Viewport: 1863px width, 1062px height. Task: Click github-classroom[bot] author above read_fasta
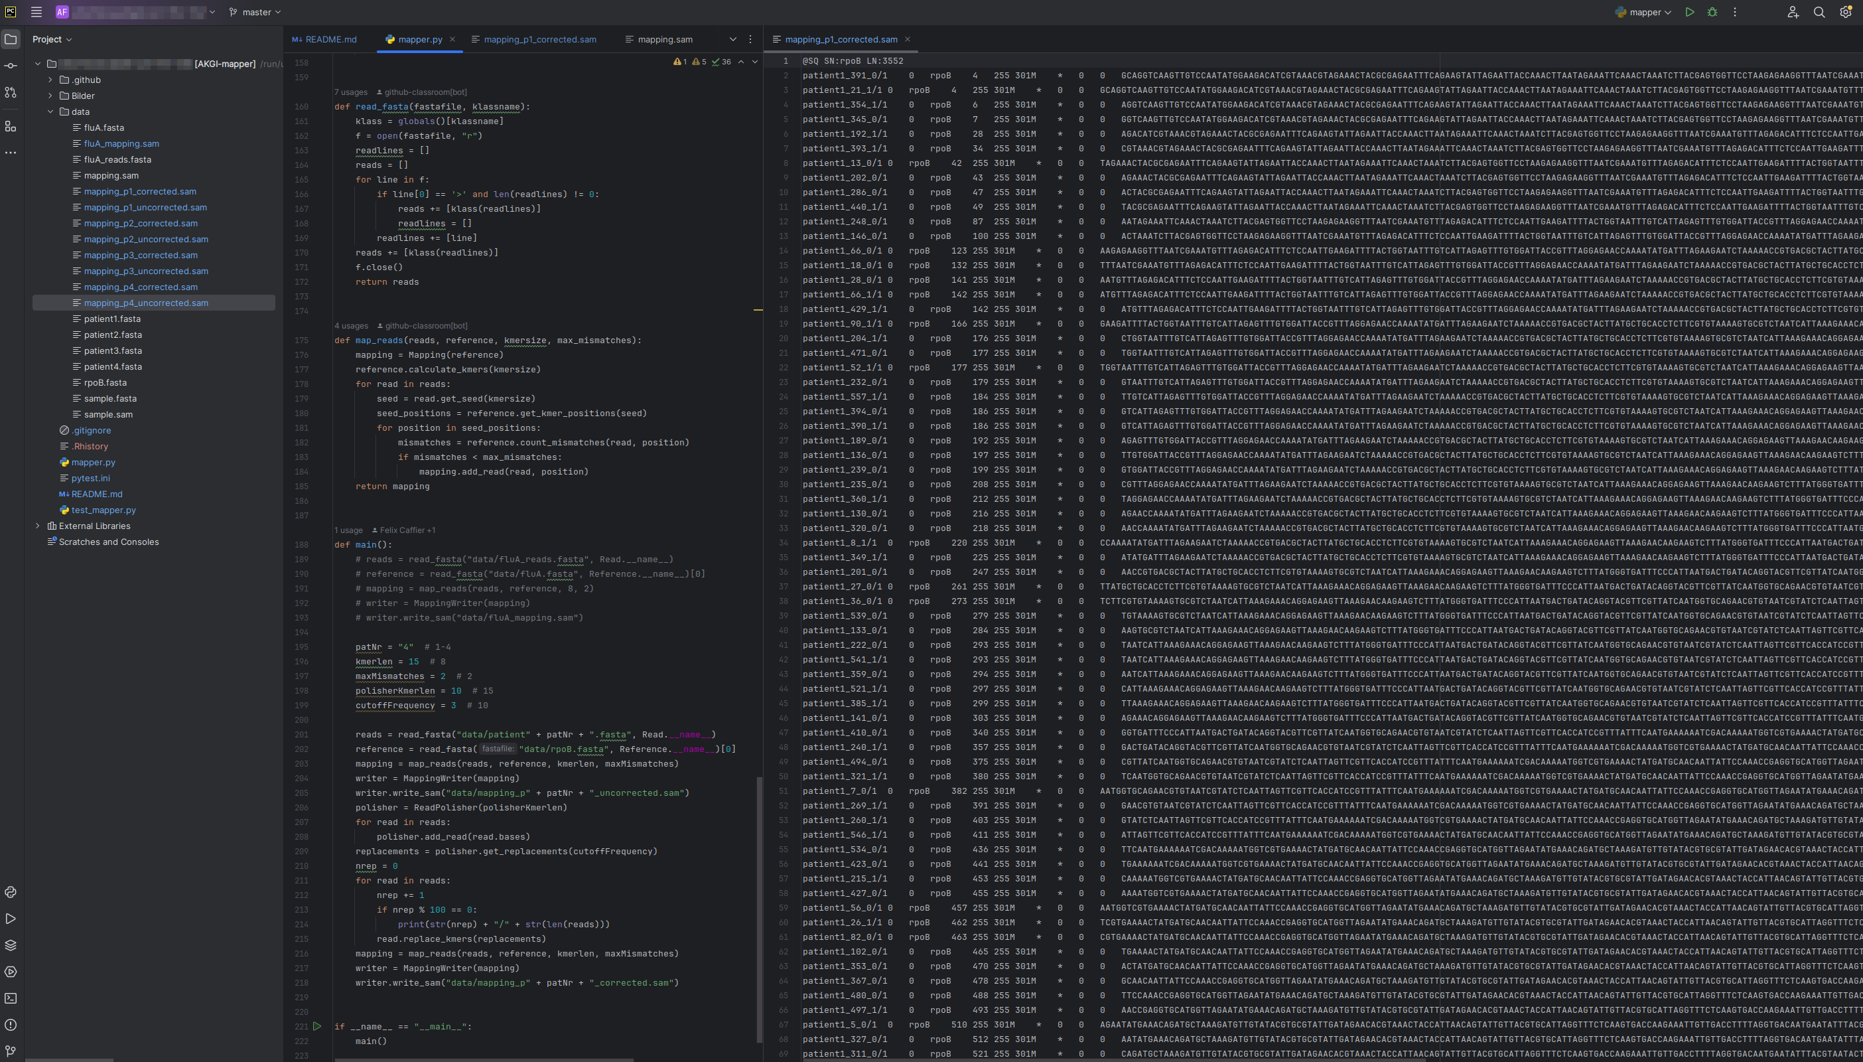(x=422, y=92)
